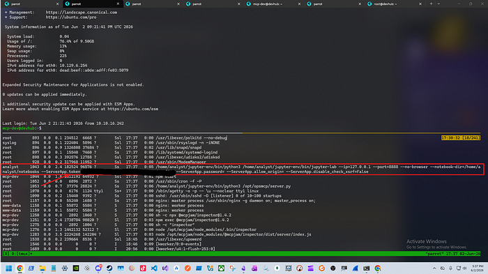The height and width of the screenshot is (274, 488).
Task: Open the NVIDIA app in taskbar
Action: click(76, 268)
